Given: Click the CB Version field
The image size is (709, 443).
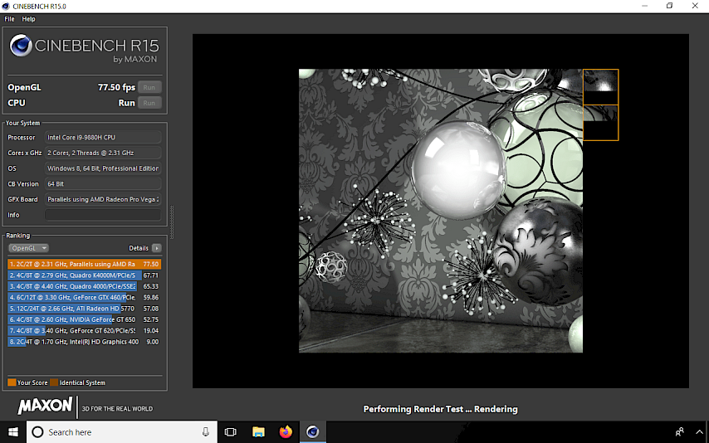Looking at the screenshot, I should [x=103, y=184].
